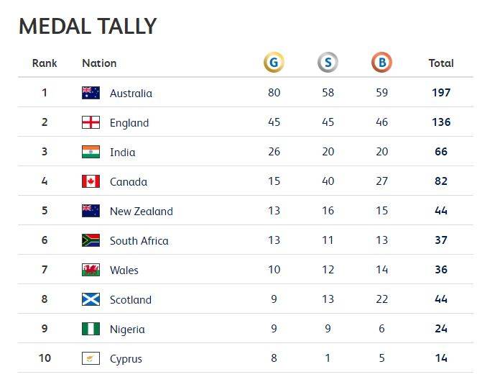This screenshot has width=477, height=377.
Task: Select the Cyprus nation name
Action: [126, 359]
